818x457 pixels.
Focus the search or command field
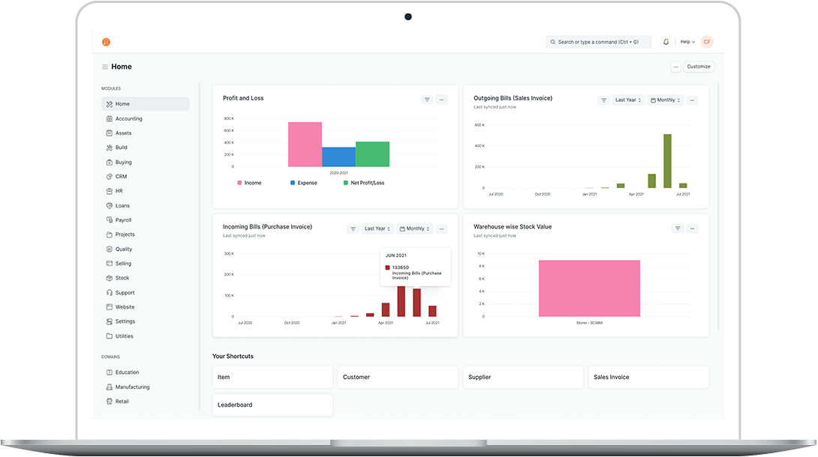pos(598,42)
